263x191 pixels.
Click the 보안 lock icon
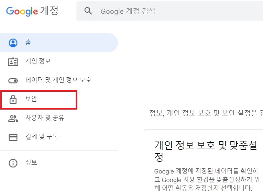click(13, 100)
